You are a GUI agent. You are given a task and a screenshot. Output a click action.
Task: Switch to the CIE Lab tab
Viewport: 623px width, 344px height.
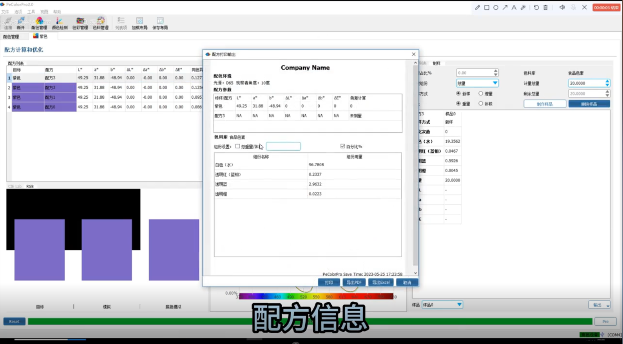coord(15,186)
